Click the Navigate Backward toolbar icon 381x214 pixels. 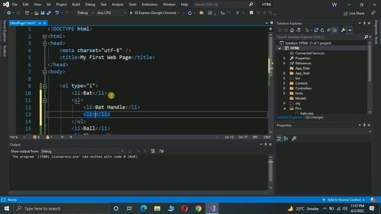click(x=9, y=13)
